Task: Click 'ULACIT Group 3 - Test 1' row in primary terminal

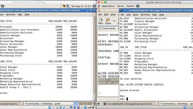Action: point(39,88)
